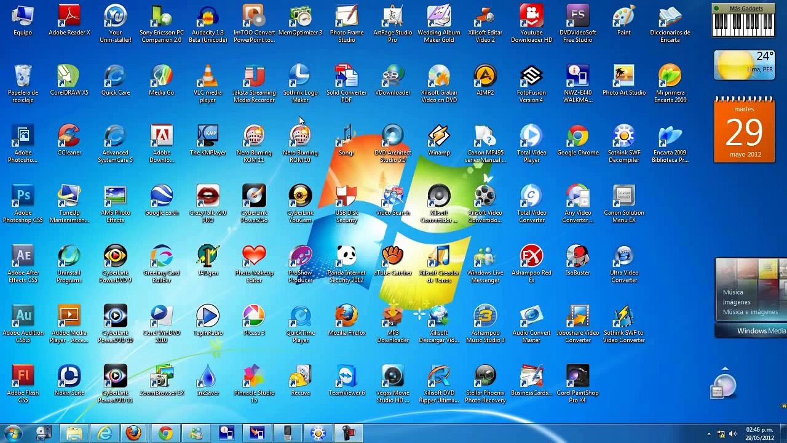The width and height of the screenshot is (787, 443).
Task: Open Stellar Phoenix Photo Recovery
Action: [x=485, y=384]
